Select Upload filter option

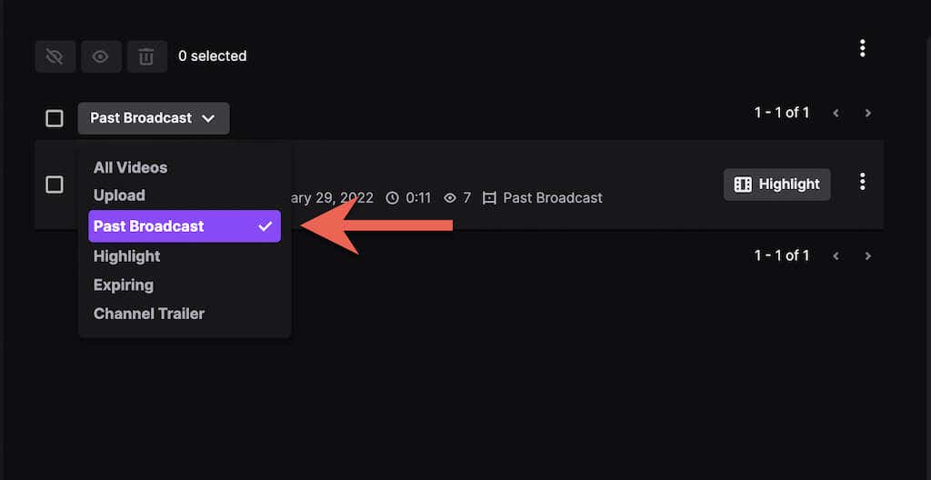pos(119,195)
